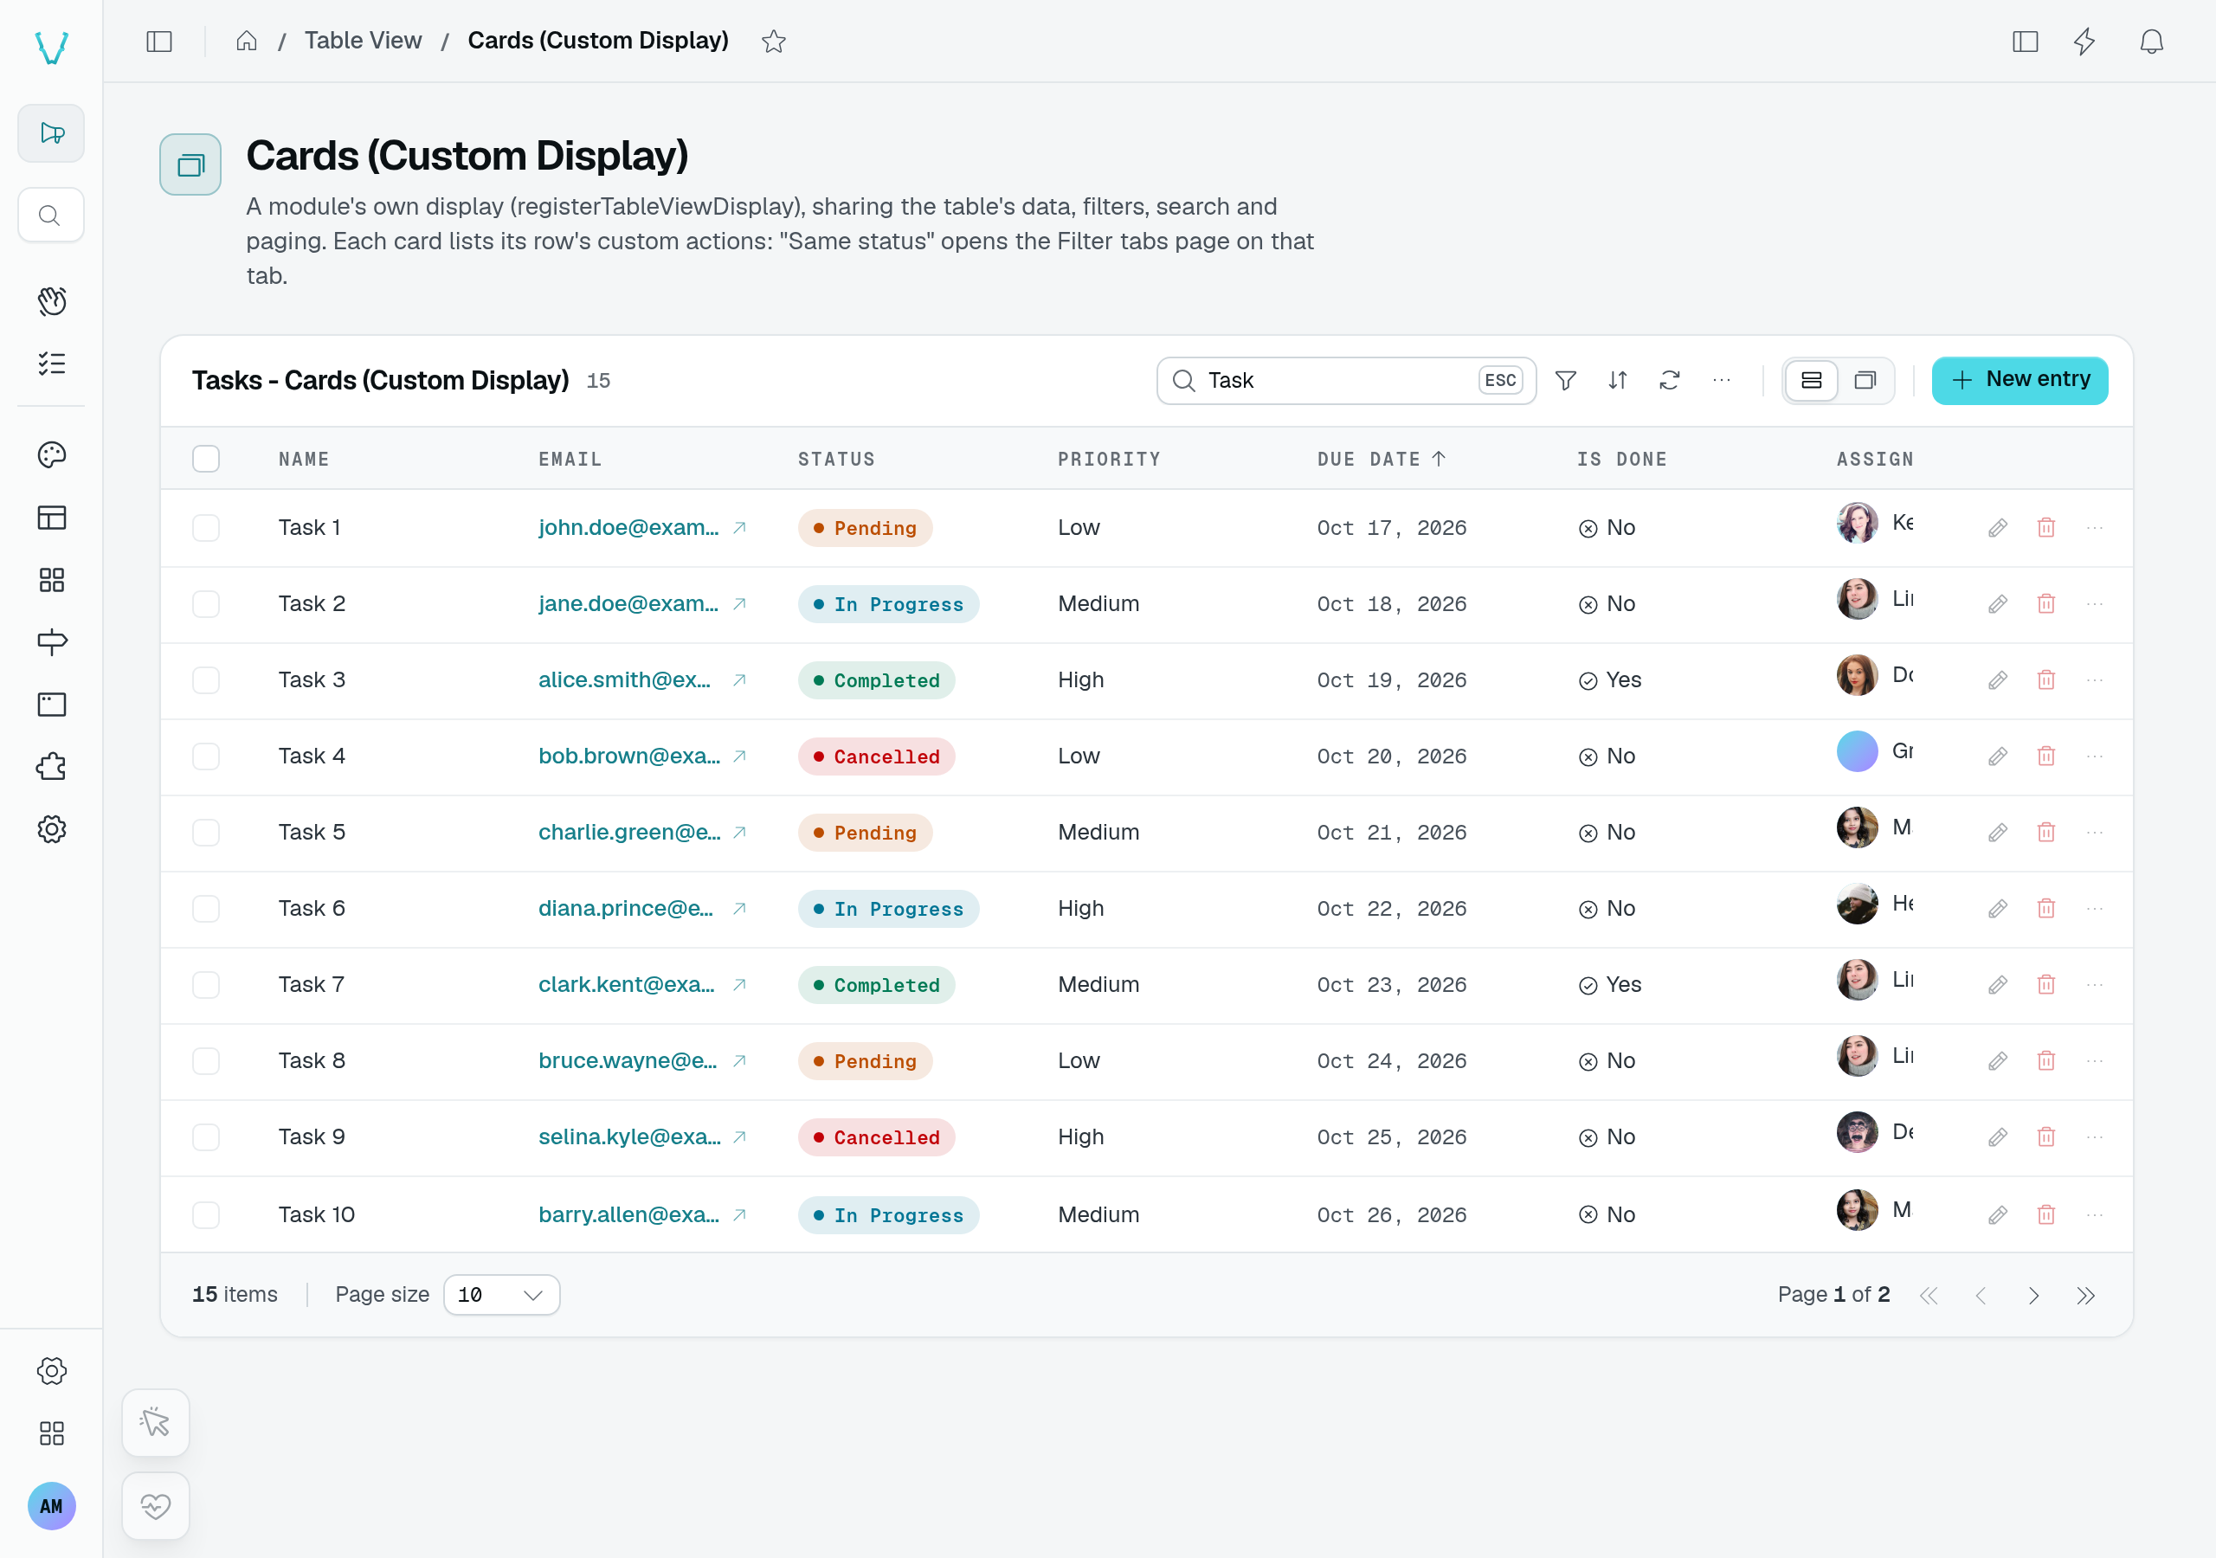
Task: Star this page as favorite
Action: click(773, 42)
